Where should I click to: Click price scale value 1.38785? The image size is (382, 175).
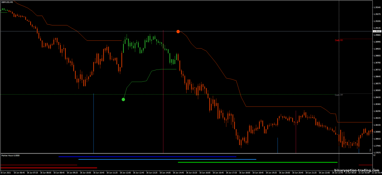pos(377,63)
